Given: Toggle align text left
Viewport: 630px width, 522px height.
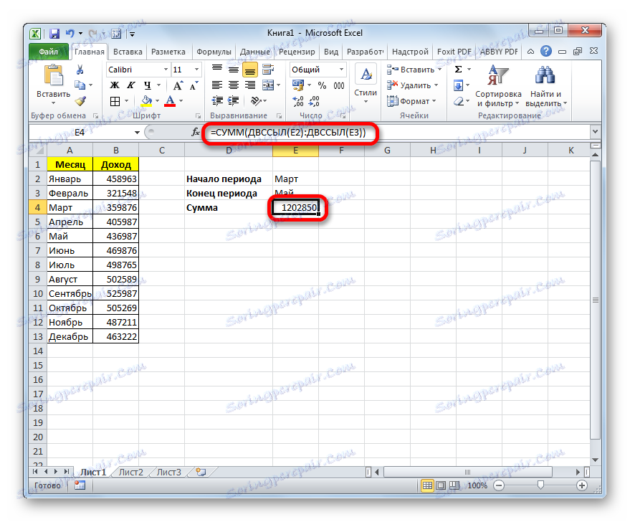Looking at the screenshot, I should coord(217,85).
